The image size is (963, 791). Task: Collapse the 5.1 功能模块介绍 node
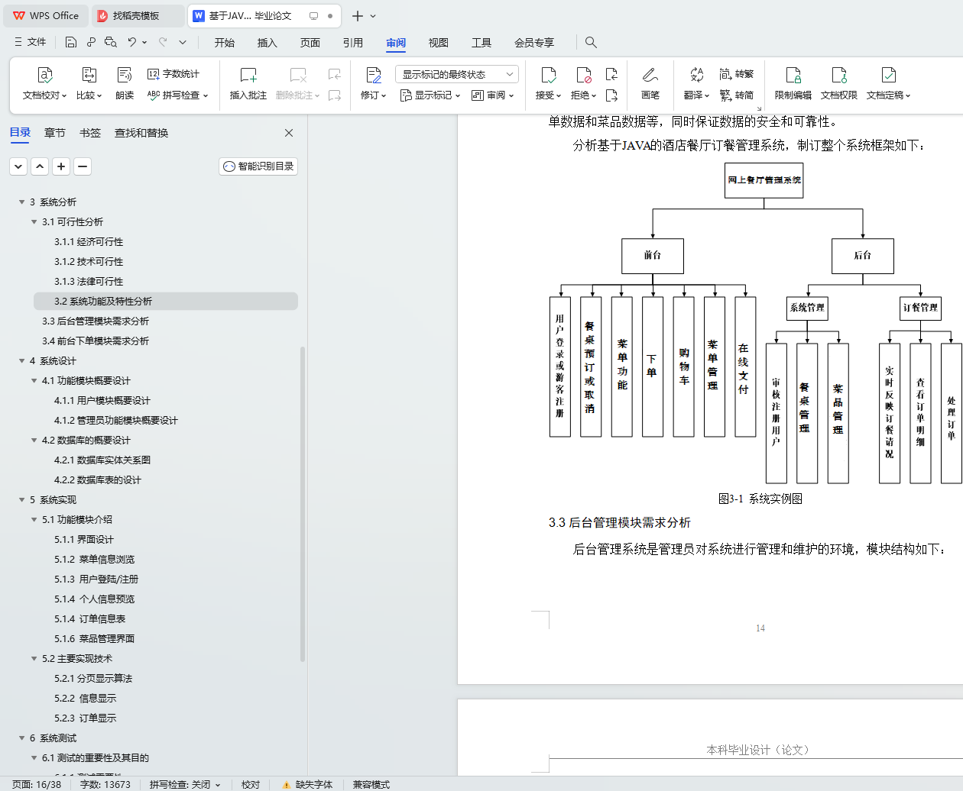pyautogui.click(x=34, y=520)
